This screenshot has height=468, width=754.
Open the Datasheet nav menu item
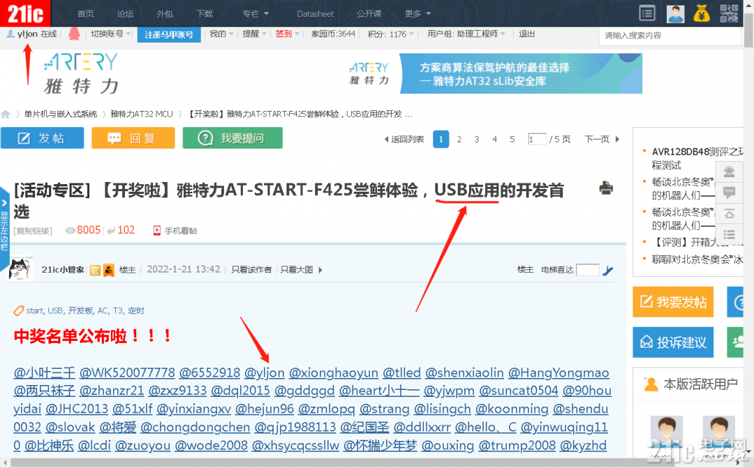(x=316, y=13)
